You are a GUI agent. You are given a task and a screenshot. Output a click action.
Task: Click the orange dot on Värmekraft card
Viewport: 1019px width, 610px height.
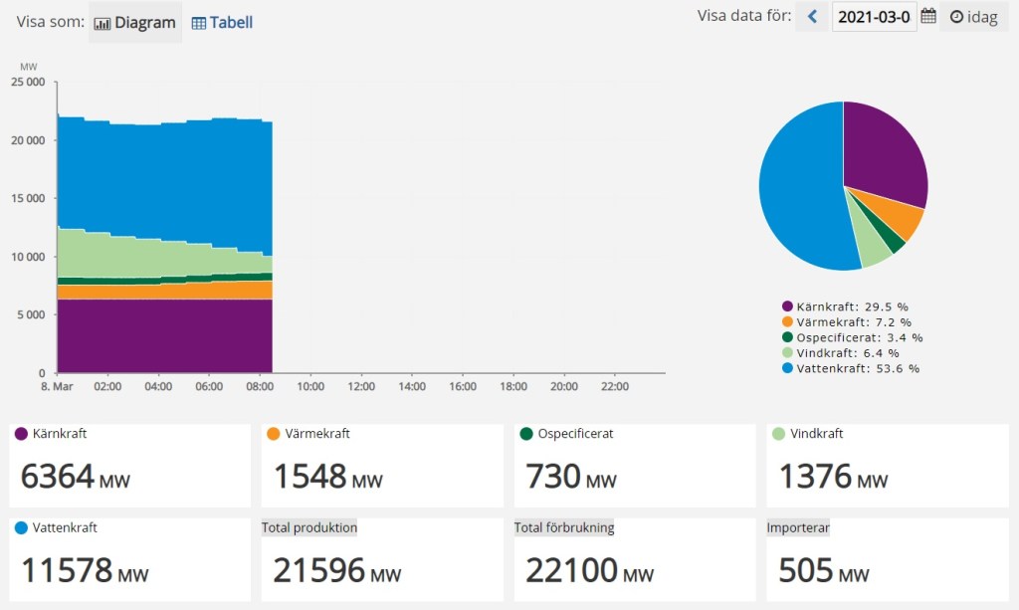pyautogui.click(x=273, y=434)
